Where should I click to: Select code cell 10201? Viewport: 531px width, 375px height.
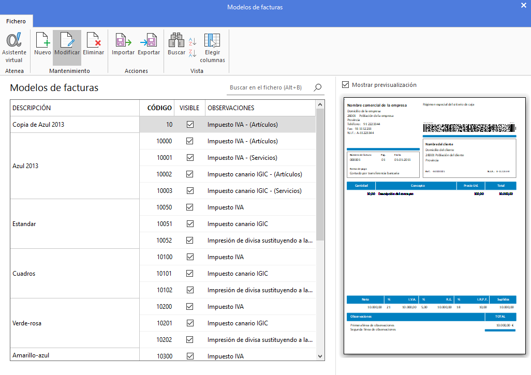pos(157,323)
